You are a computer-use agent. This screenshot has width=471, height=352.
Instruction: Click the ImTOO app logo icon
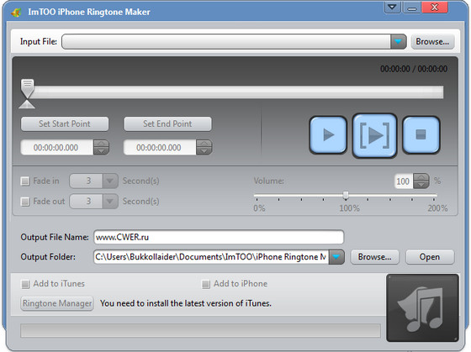click(x=16, y=13)
